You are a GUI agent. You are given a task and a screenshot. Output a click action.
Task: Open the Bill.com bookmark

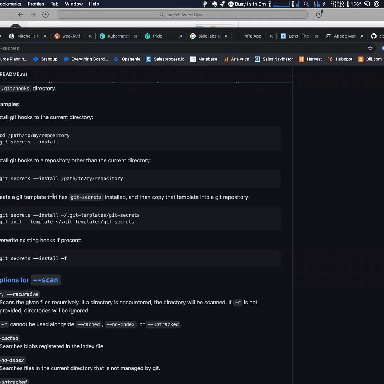click(370, 59)
